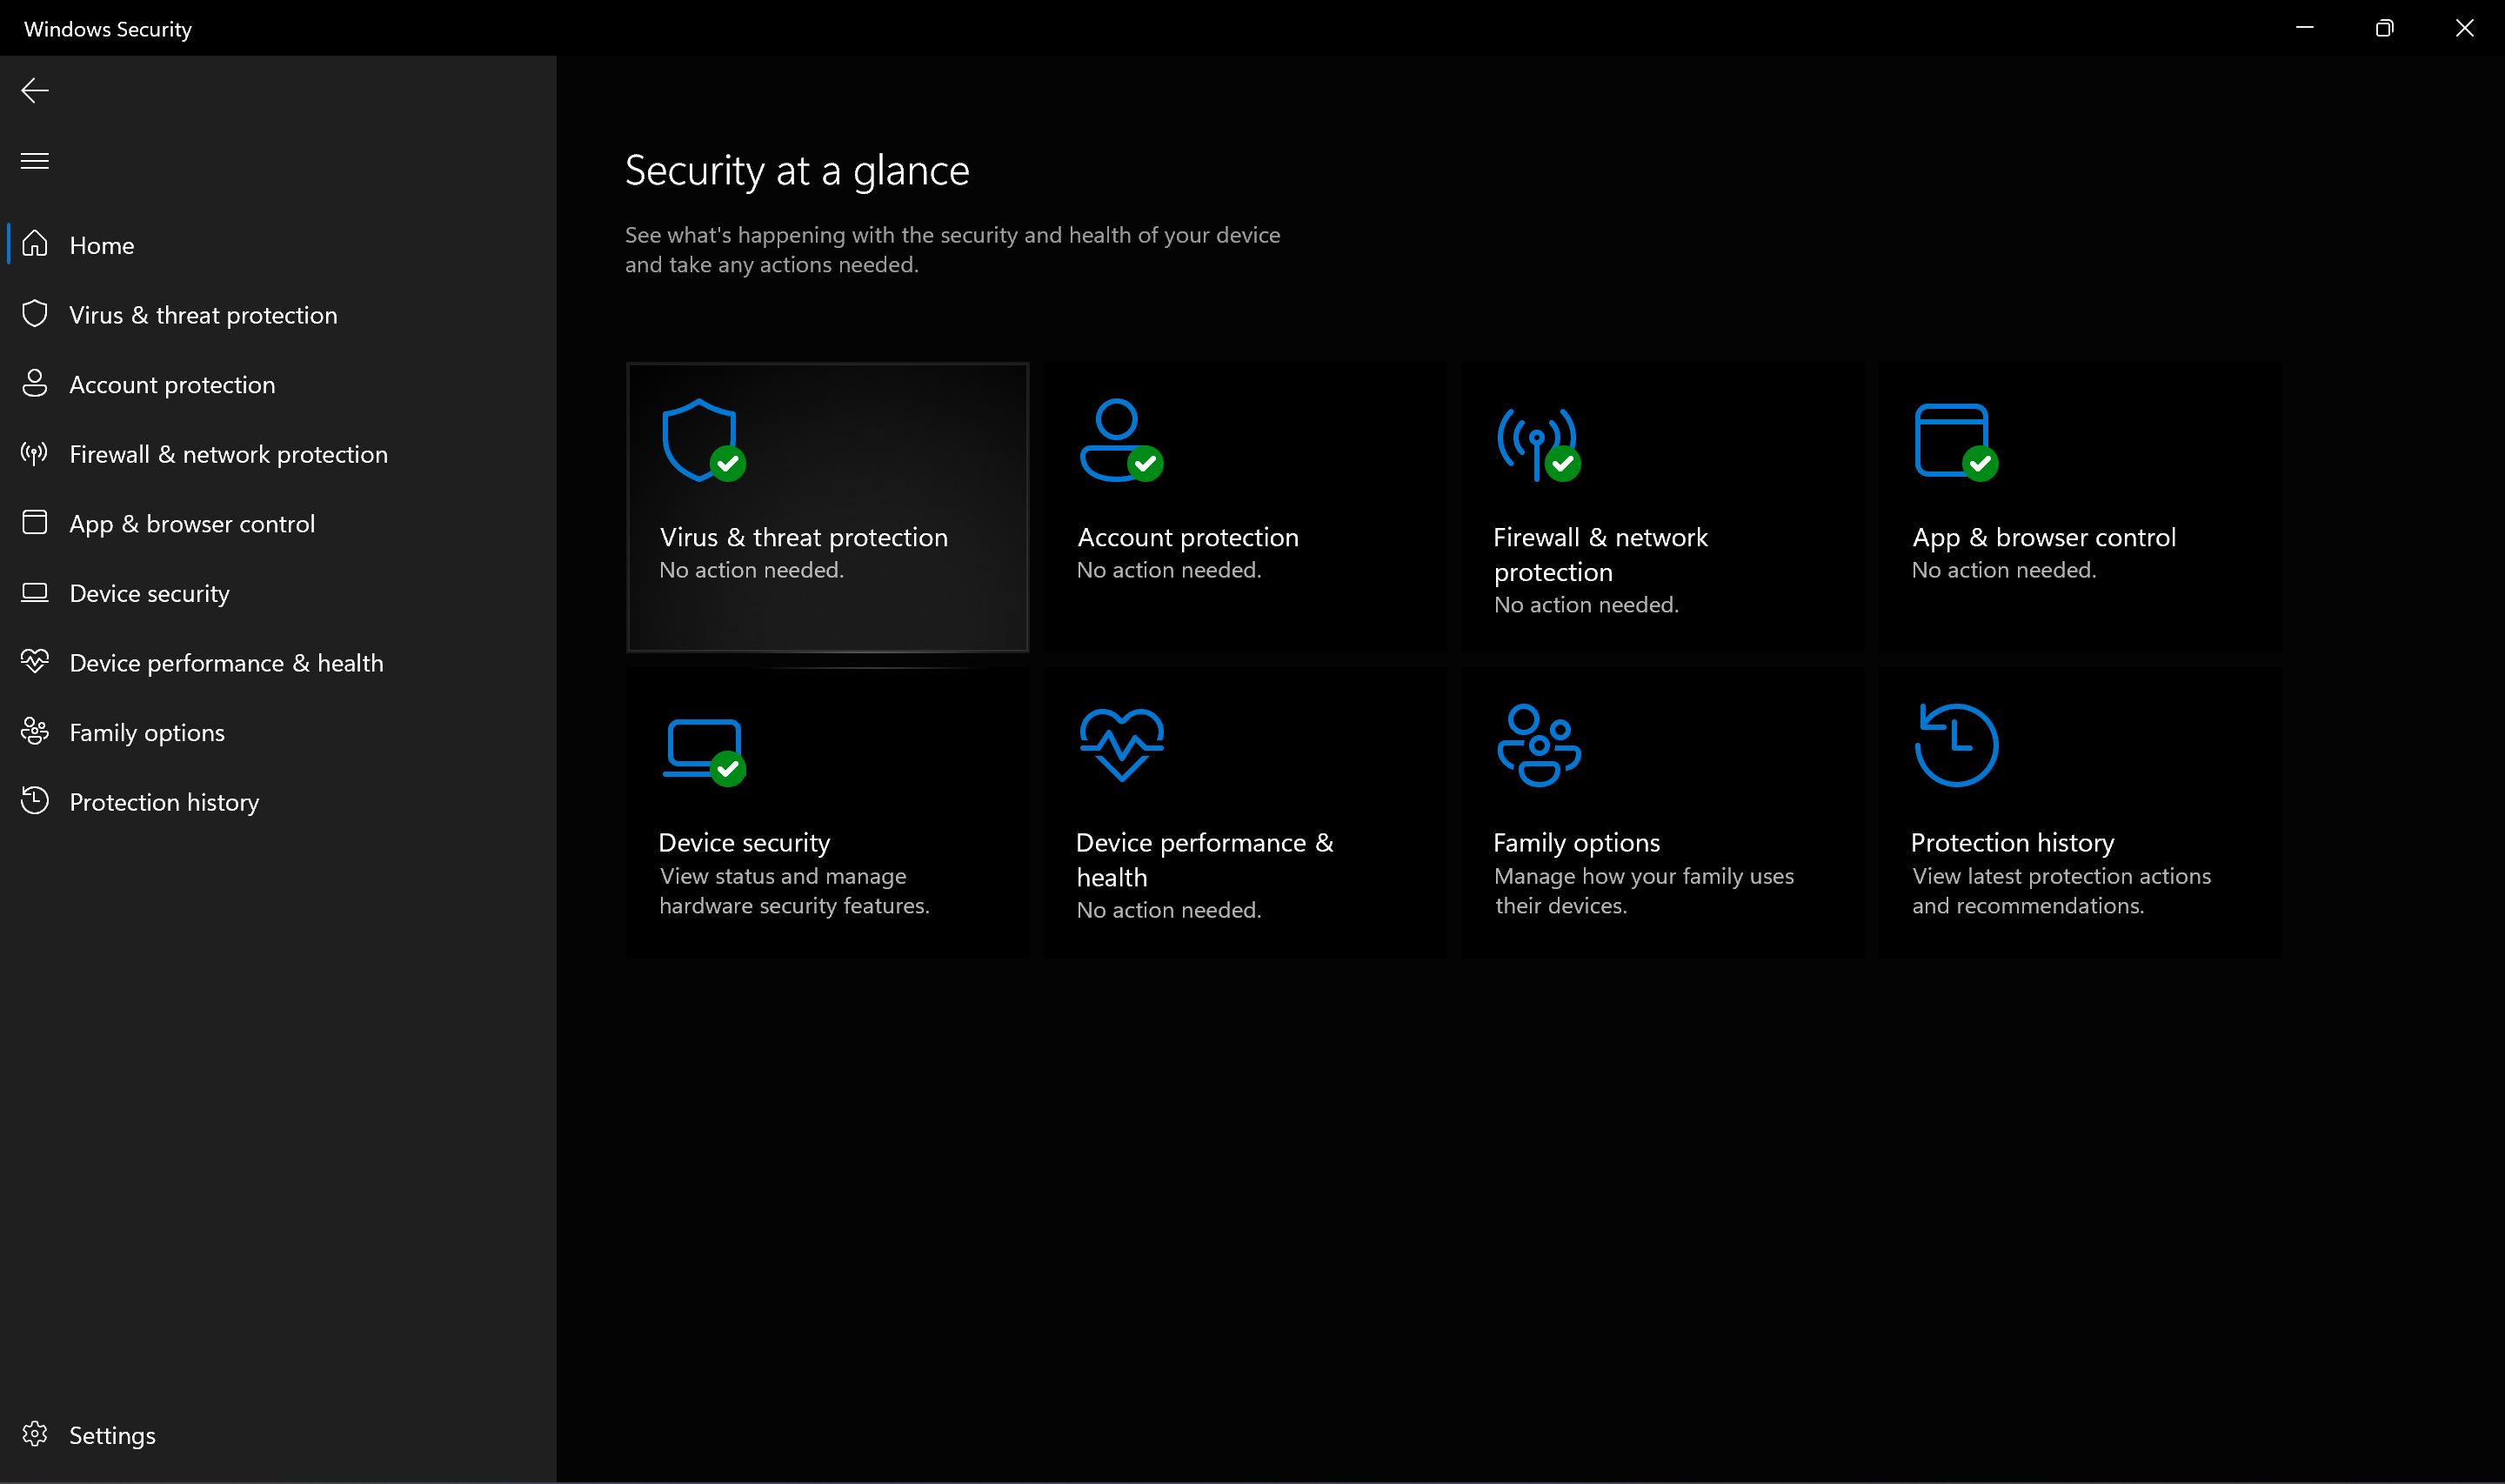Open the Device performance & health card title

[1205, 860]
